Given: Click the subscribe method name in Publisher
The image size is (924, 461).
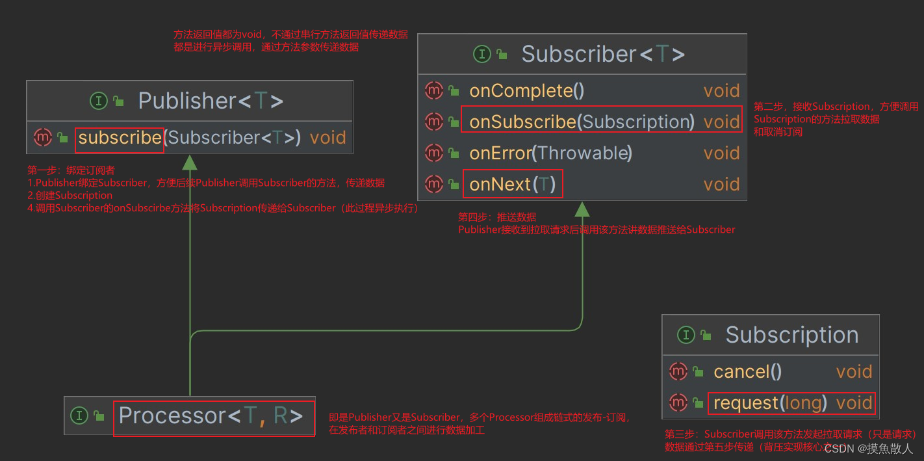Looking at the screenshot, I should click(120, 138).
